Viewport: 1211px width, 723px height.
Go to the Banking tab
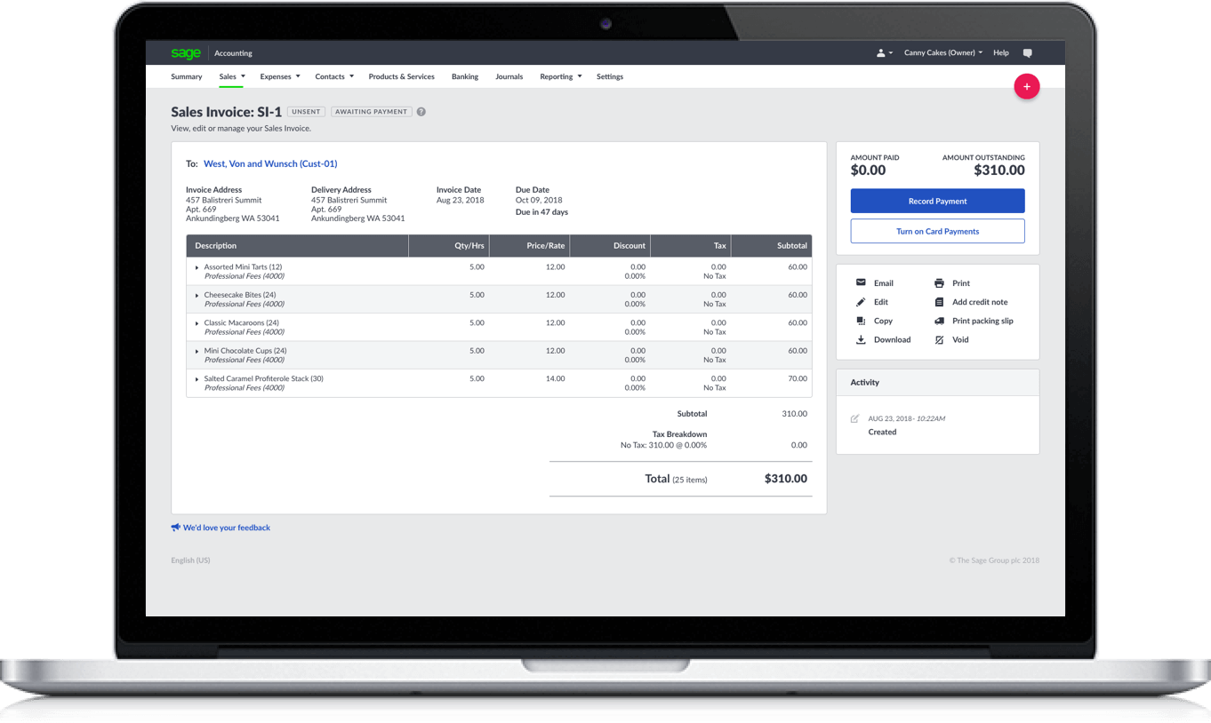click(464, 76)
